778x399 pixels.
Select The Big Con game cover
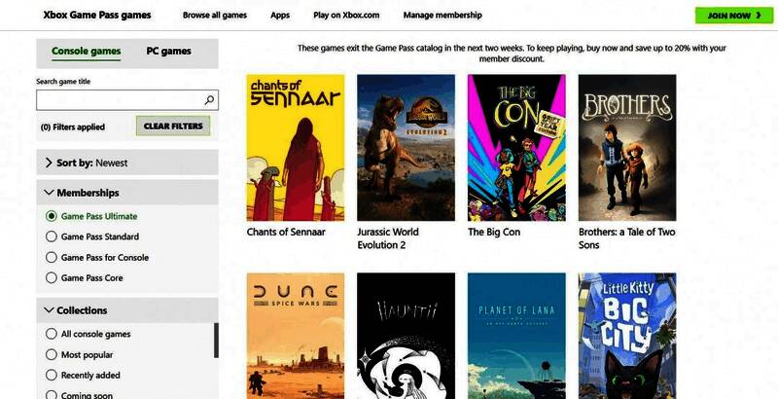(x=516, y=147)
